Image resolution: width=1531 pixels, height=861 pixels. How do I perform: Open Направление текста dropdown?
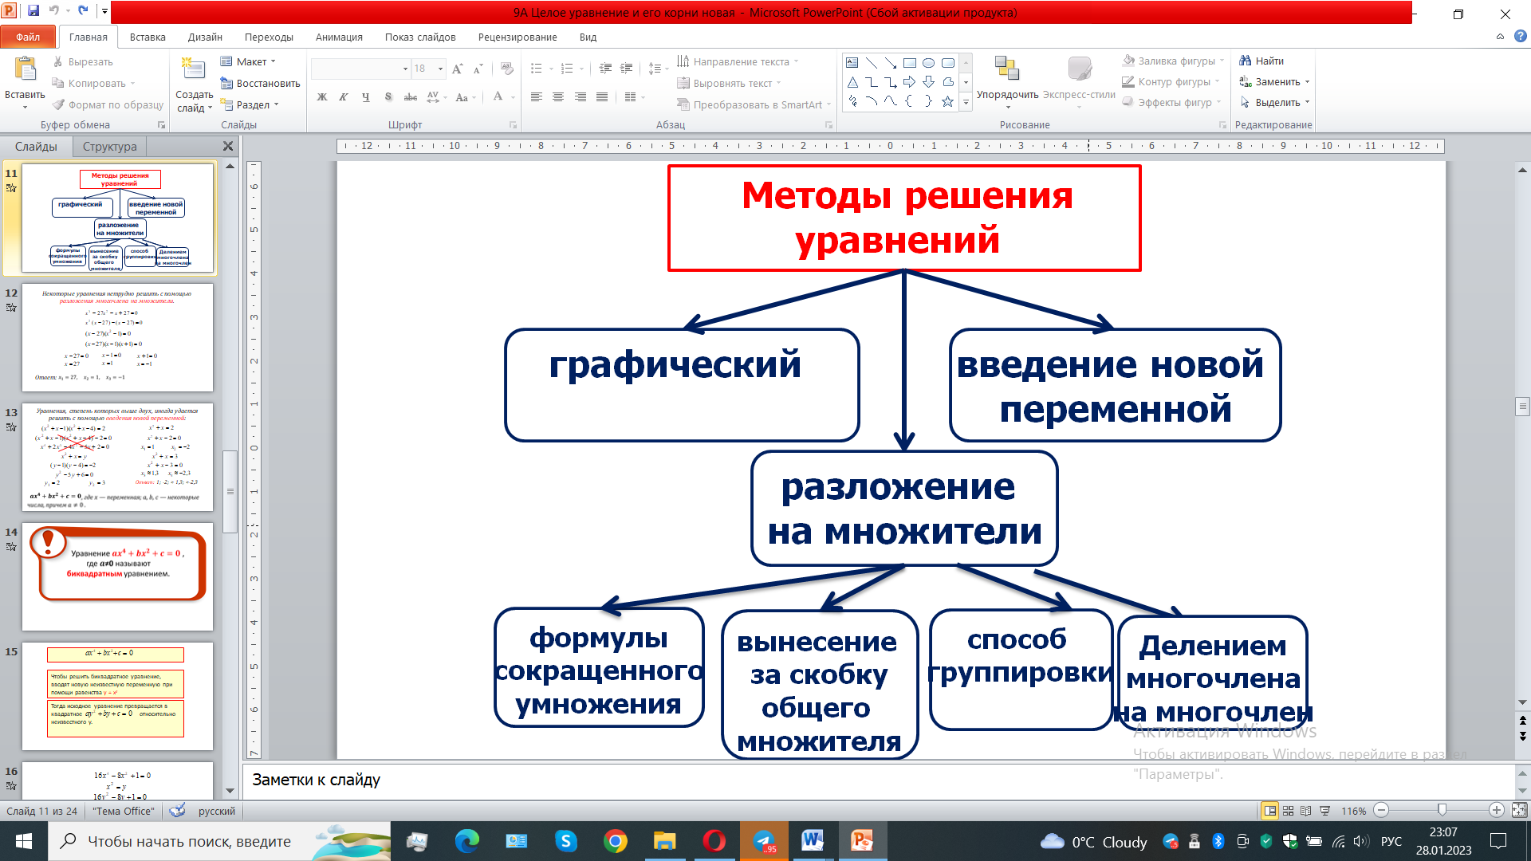click(x=738, y=61)
